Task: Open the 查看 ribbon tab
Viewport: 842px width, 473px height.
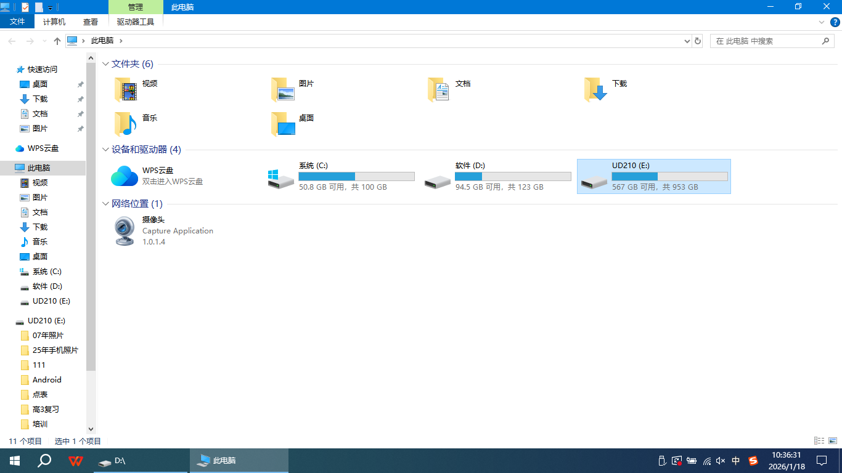Action: (91, 22)
